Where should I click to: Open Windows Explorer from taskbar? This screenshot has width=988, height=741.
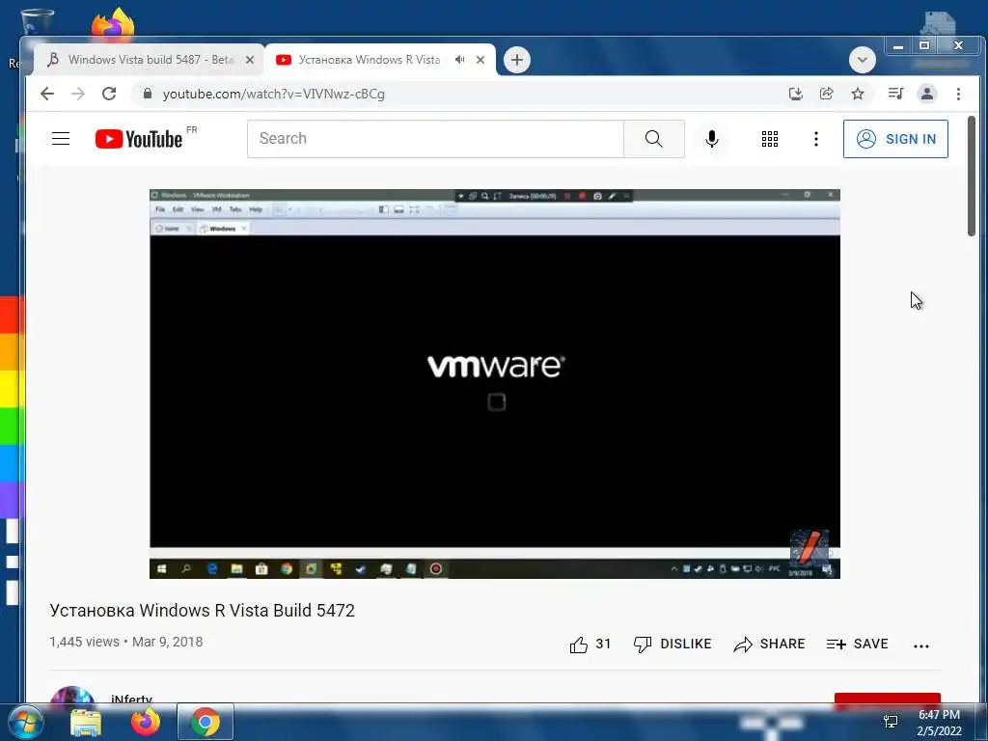pyautogui.click(x=86, y=723)
